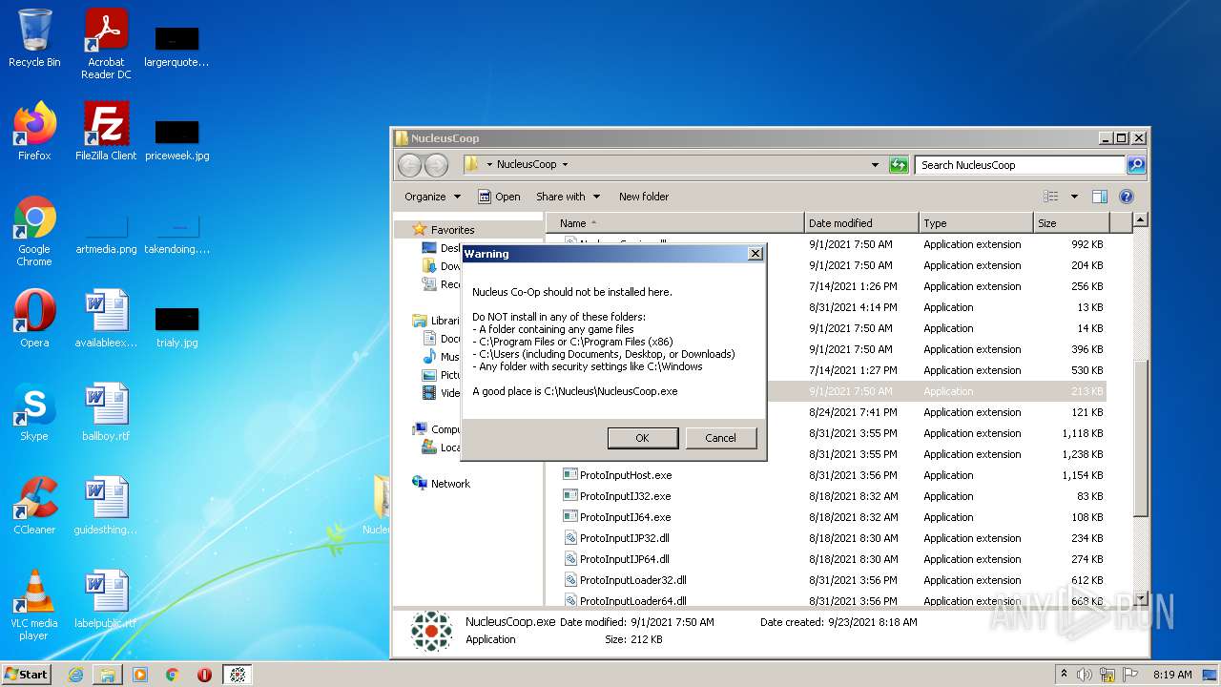Viewport: 1221px width, 687px height.
Task: Open Opera desktop icon
Action: coord(34,319)
